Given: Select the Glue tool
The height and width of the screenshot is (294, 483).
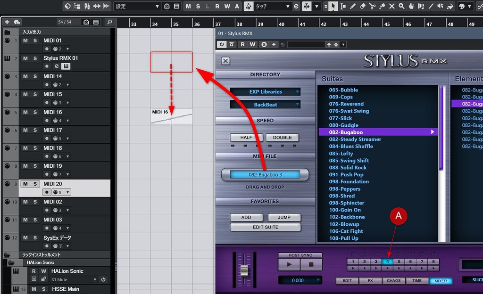Looking at the screenshot, I should (x=382, y=6).
